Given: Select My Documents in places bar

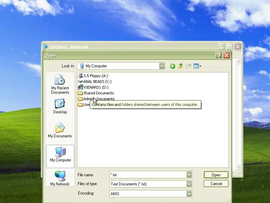Looking at the screenshot, I should (x=60, y=130).
